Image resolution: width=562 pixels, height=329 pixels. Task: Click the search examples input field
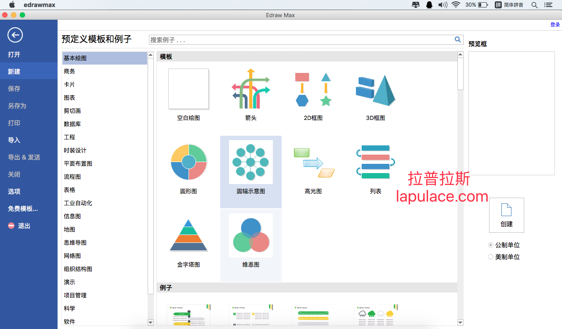301,40
